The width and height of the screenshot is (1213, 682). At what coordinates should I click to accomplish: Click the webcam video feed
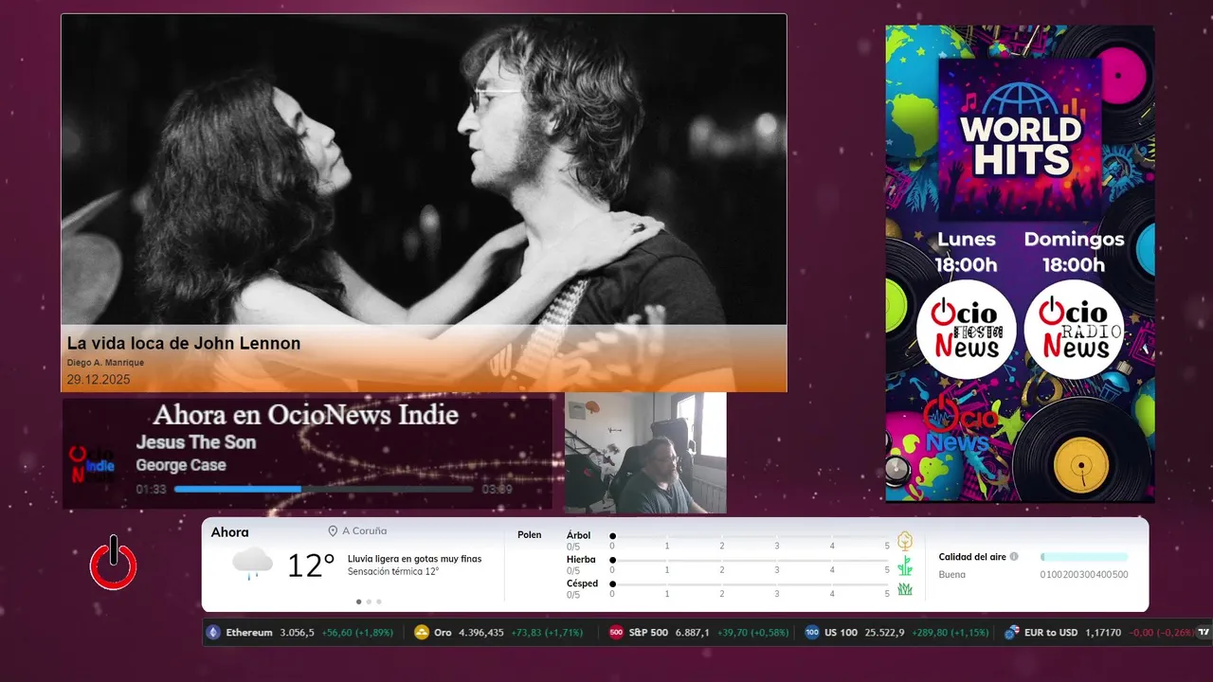coord(645,454)
